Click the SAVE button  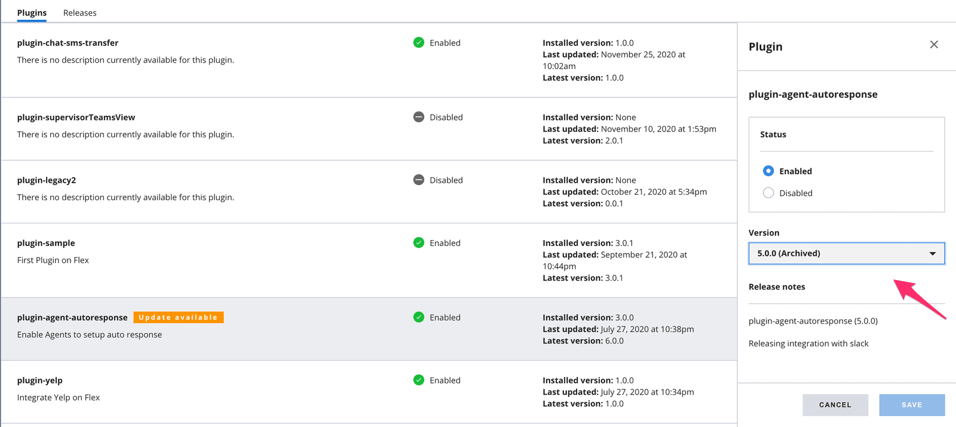tap(911, 405)
